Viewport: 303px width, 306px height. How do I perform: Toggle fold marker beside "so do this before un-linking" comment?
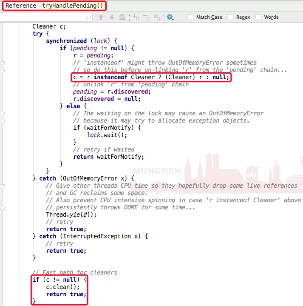pos(3,70)
